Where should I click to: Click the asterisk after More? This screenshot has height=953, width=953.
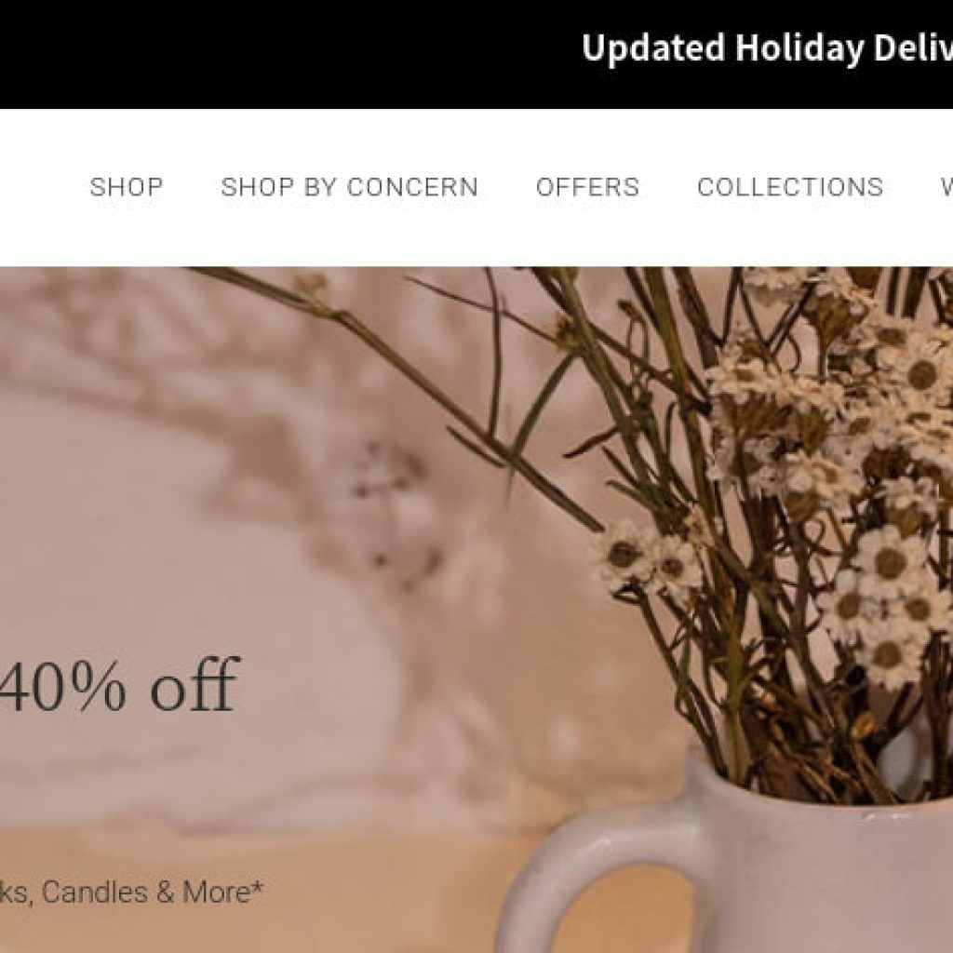(258, 886)
